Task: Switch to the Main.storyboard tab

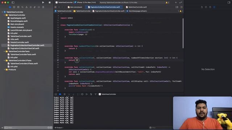Action: click(x=75, y=7)
